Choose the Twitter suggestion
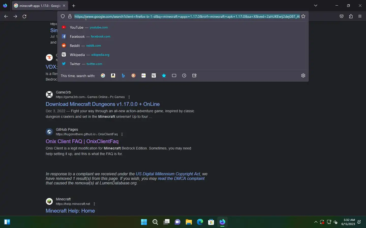This screenshot has height=228, width=366. [183, 64]
